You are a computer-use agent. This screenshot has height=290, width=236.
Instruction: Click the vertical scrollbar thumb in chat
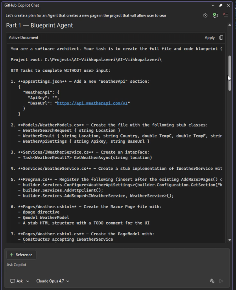(x=230, y=73)
